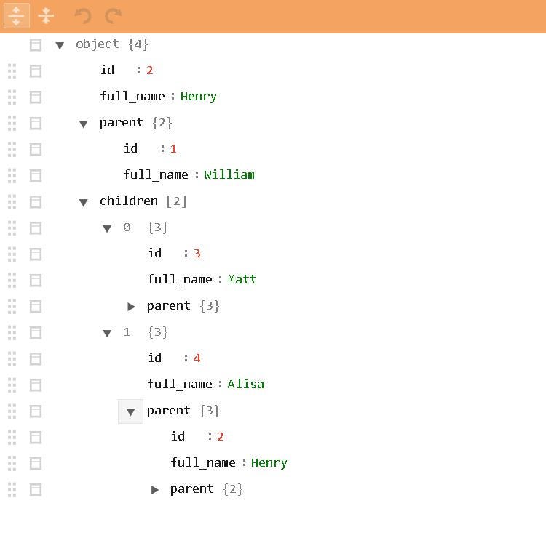This screenshot has width=546, height=535.
Task: Collapse the root object {4} node
Action: click(x=60, y=45)
